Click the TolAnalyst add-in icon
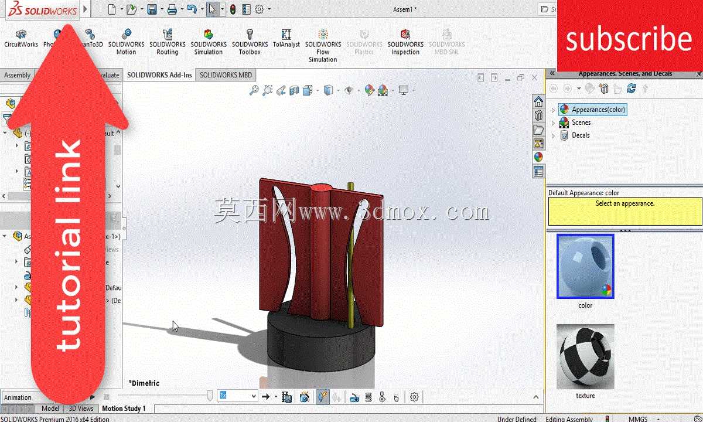Viewport: 703px width, 422px height. click(x=286, y=39)
